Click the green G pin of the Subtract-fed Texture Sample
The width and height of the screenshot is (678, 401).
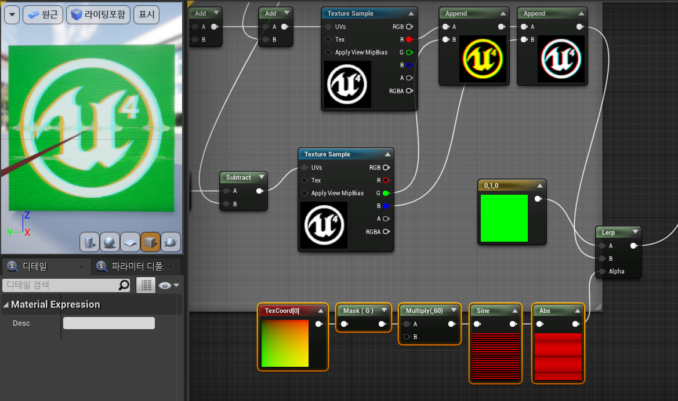tap(386, 193)
